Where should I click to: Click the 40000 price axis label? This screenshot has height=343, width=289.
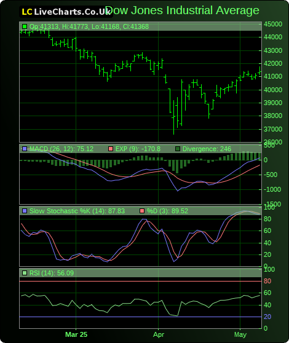point(273,90)
